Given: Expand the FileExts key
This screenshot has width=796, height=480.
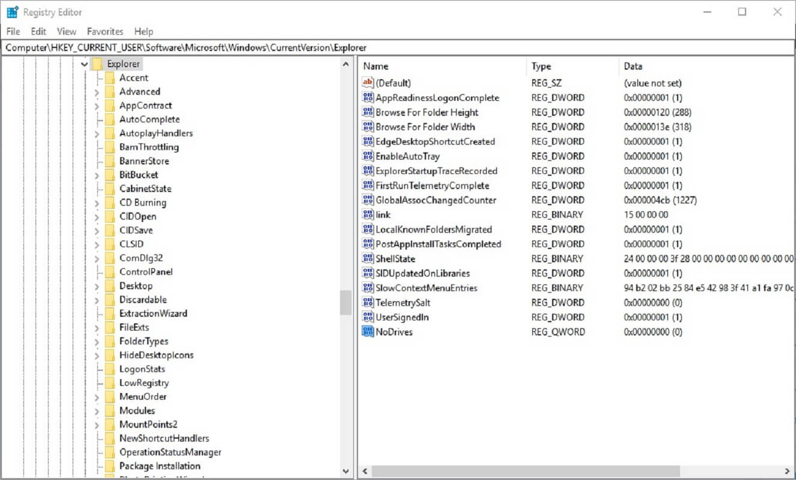Looking at the screenshot, I should [x=97, y=328].
